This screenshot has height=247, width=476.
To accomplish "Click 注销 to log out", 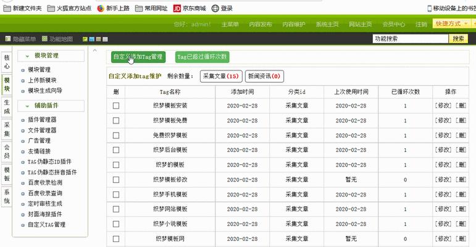I will pyautogui.click(x=421, y=24).
